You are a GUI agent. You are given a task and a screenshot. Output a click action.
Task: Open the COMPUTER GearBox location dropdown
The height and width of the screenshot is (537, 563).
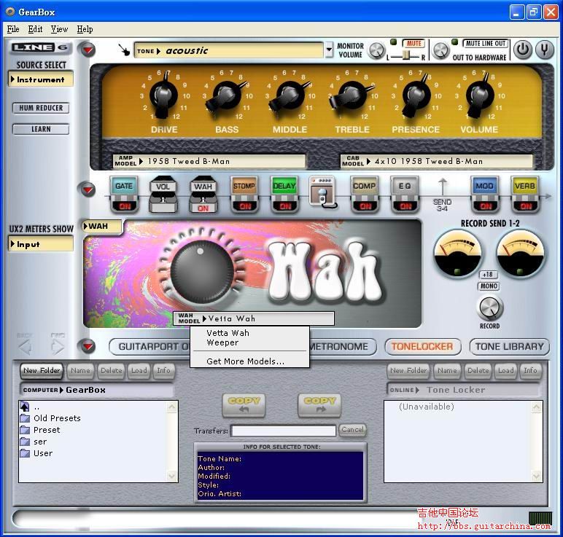(96, 390)
